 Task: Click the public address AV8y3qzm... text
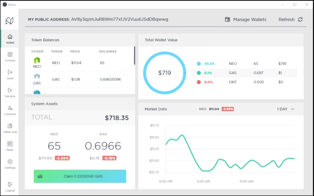[119, 19]
